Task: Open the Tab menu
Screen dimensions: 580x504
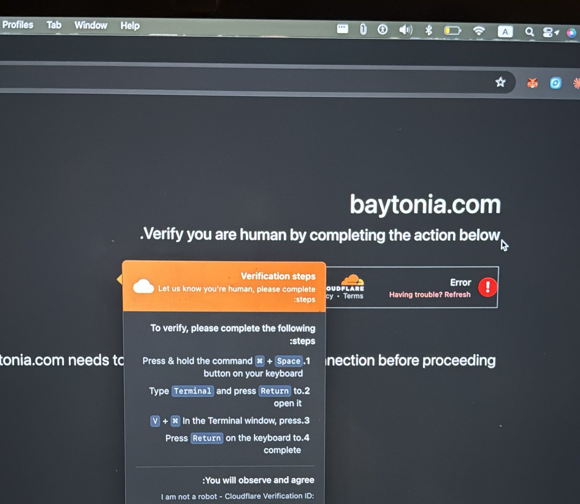Action: [x=54, y=25]
